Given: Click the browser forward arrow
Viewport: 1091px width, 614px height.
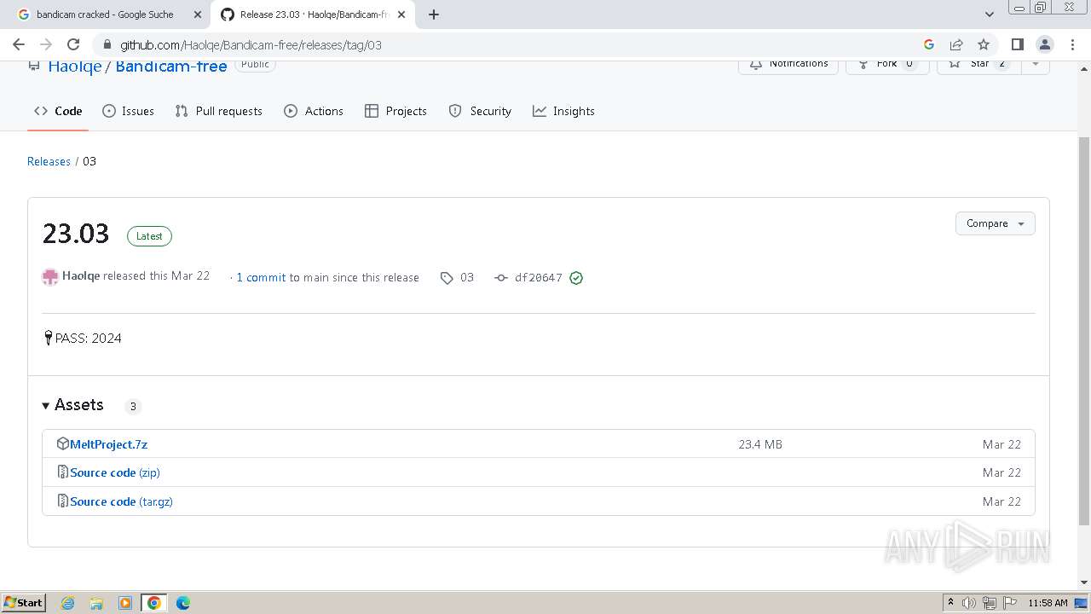Looking at the screenshot, I should pyautogui.click(x=46, y=44).
